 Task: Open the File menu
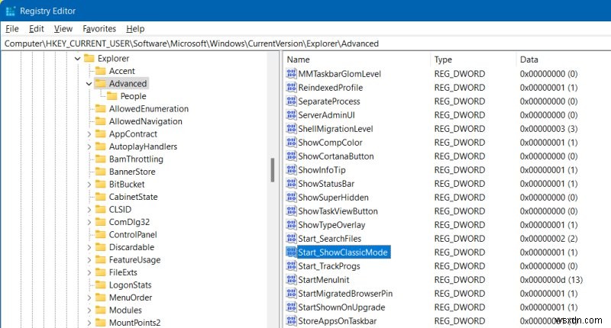(12, 29)
